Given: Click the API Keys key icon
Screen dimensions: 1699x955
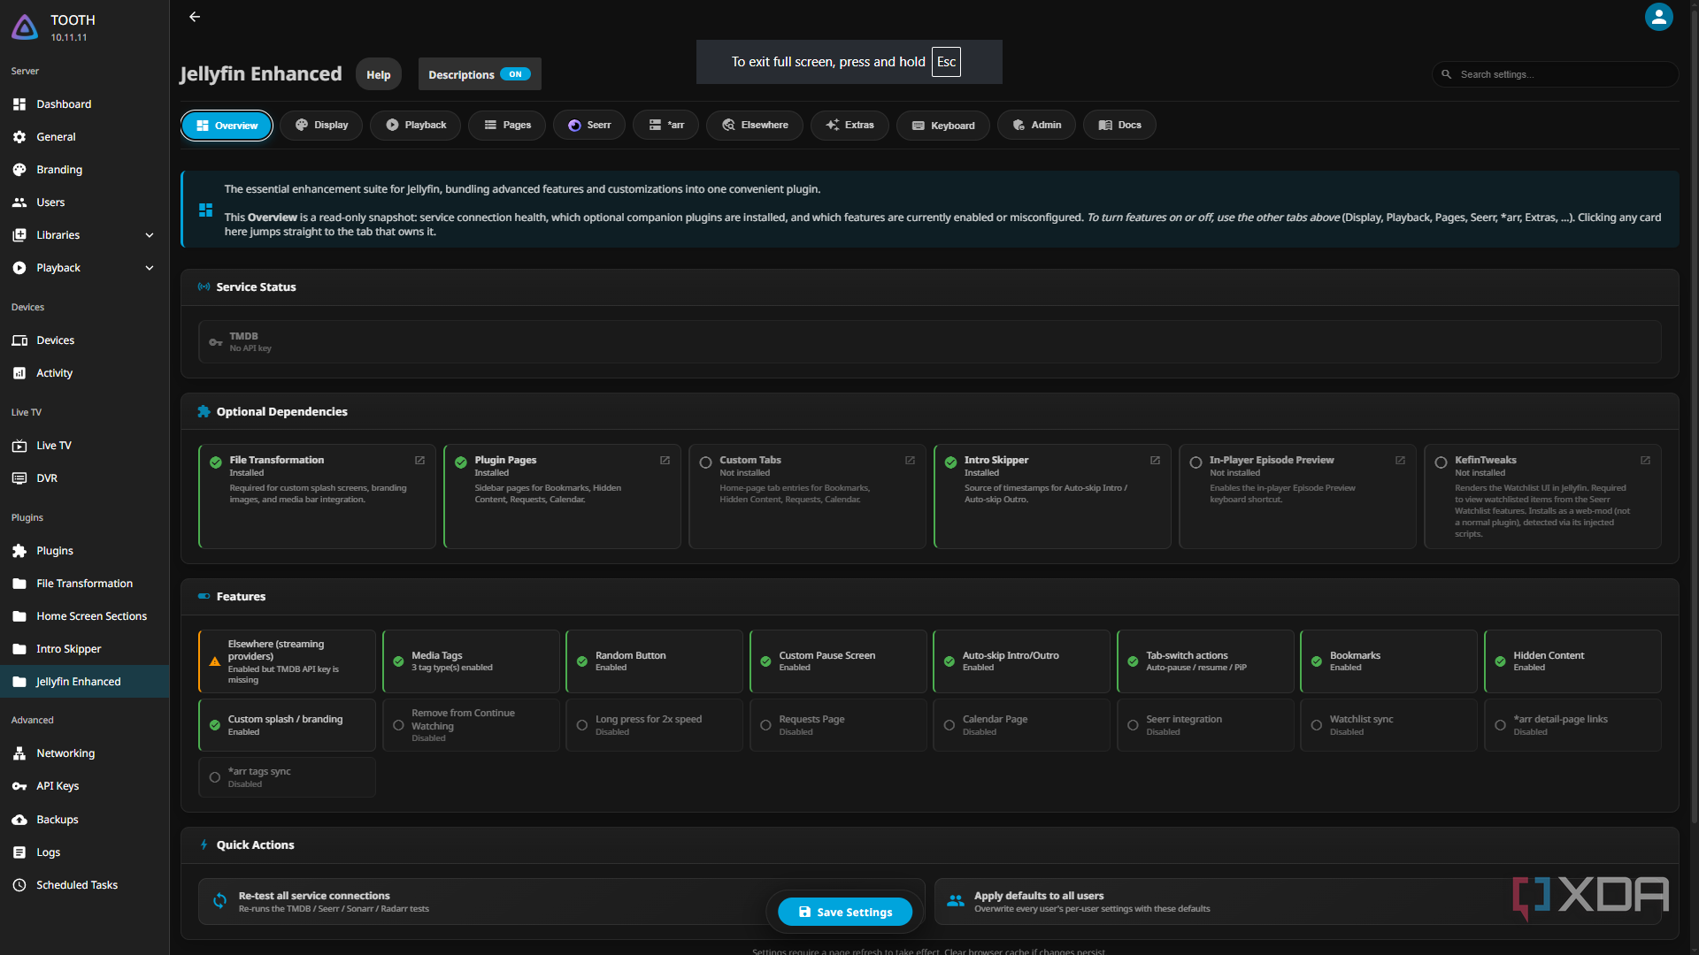Looking at the screenshot, I should pyautogui.click(x=19, y=786).
